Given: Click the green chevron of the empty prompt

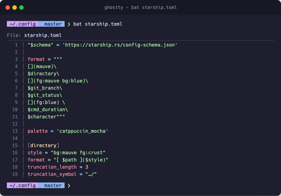Looking at the screenshot, I should 69,185.
